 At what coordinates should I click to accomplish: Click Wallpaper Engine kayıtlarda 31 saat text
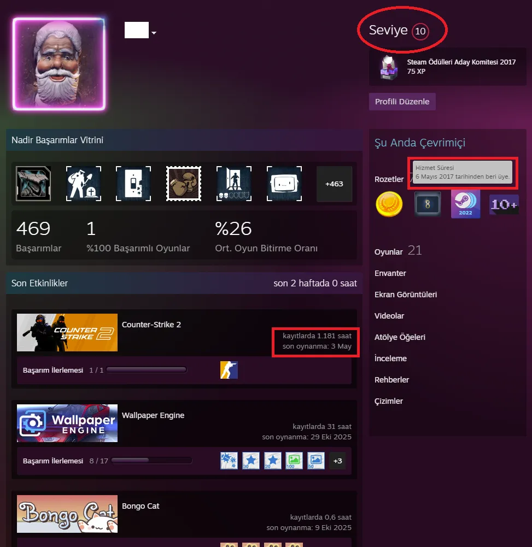tap(322, 426)
